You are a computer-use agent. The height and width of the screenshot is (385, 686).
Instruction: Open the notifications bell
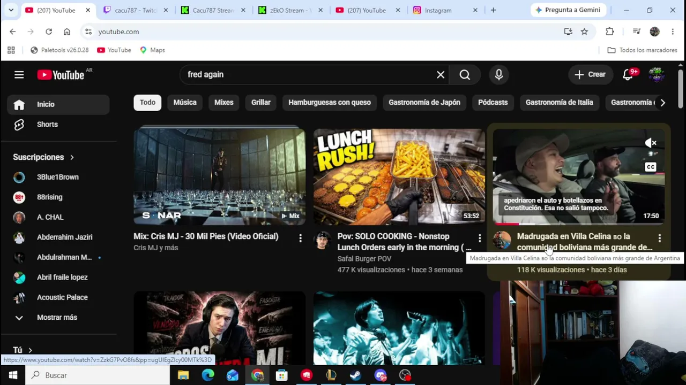(628, 75)
